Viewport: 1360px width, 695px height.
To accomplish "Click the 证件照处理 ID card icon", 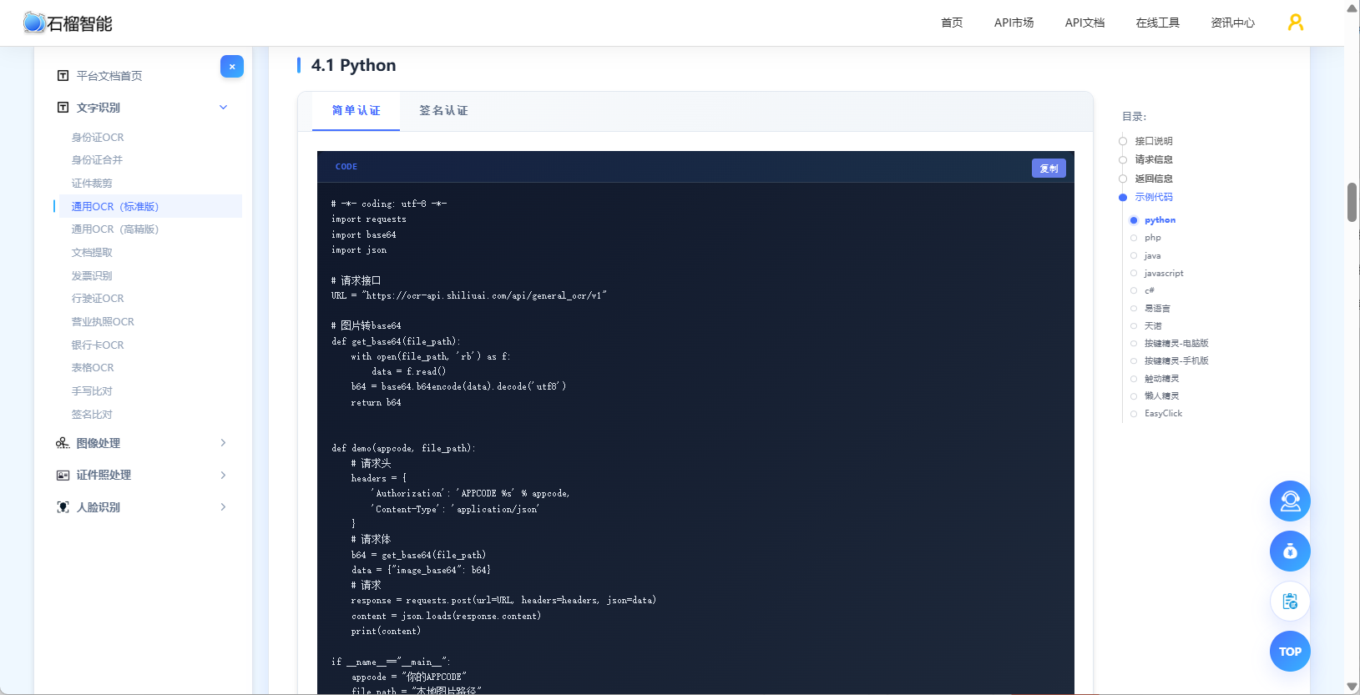I will [63, 476].
